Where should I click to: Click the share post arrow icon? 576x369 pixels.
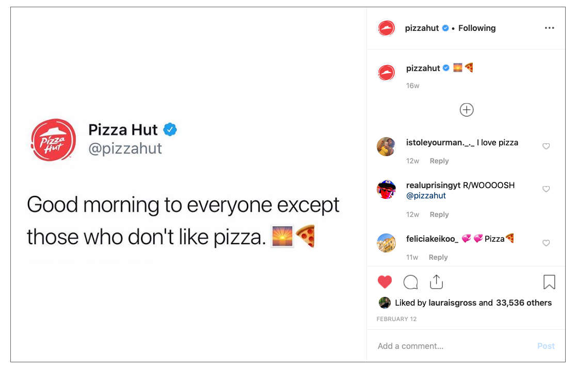(437, 282)
